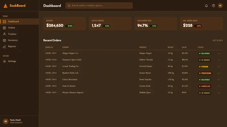Viewport: 227px width, 127px height.
Task: Sort by Order ID column header
Action: click(x=49, y=47)
